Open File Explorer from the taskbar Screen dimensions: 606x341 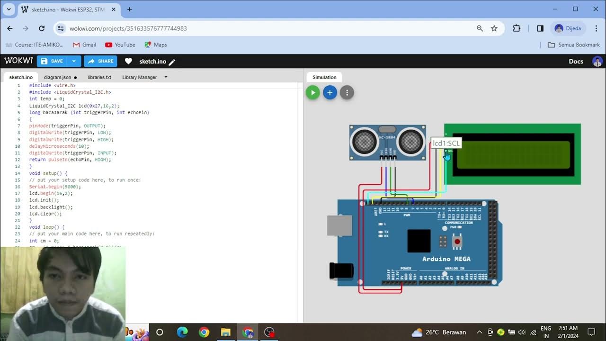[226, 332]
